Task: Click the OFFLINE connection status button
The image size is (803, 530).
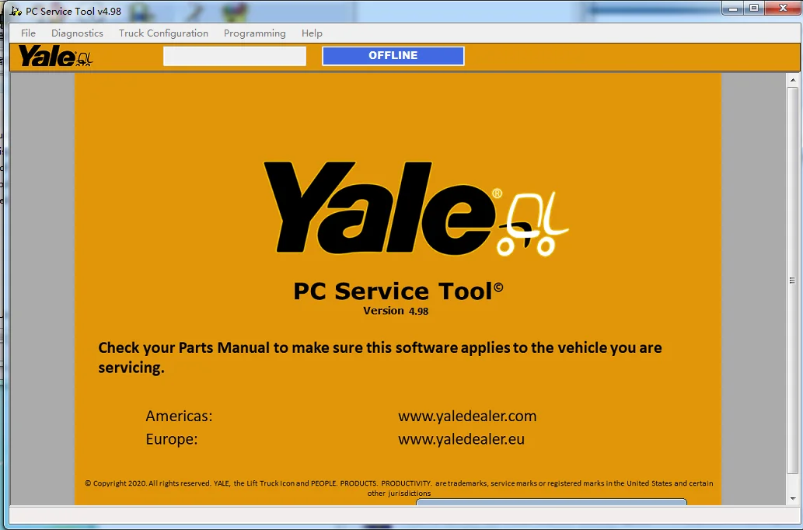Action: tap(393, 56)
